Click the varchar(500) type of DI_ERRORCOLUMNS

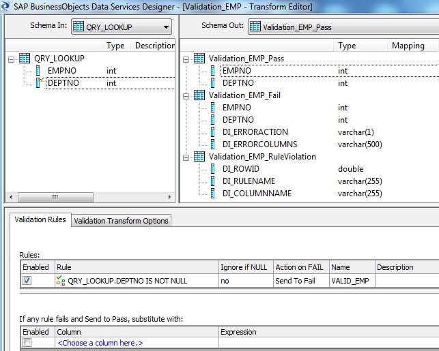pyautogui.click(x=360, y=144)
